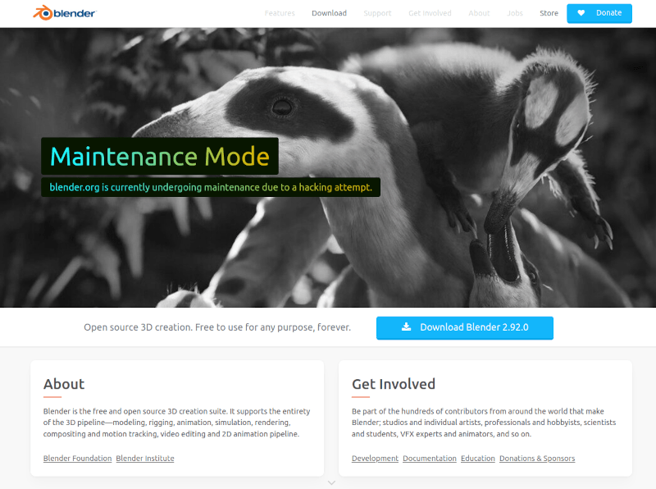Go to the Support nav link

[377, 13]
